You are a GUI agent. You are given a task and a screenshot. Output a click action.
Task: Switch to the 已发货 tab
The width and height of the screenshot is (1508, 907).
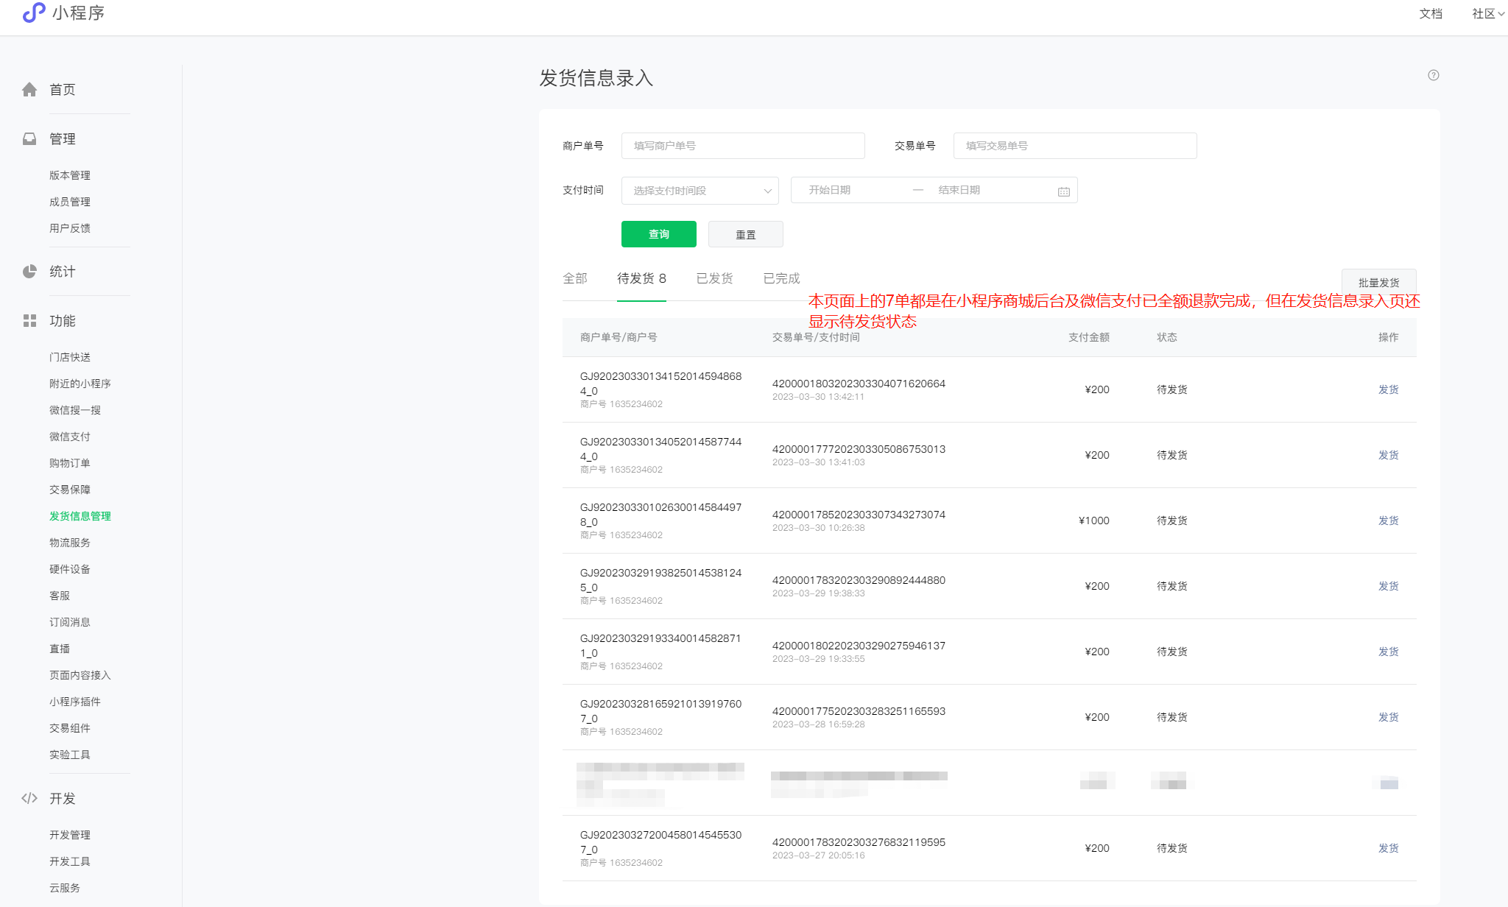pos(714,278)
